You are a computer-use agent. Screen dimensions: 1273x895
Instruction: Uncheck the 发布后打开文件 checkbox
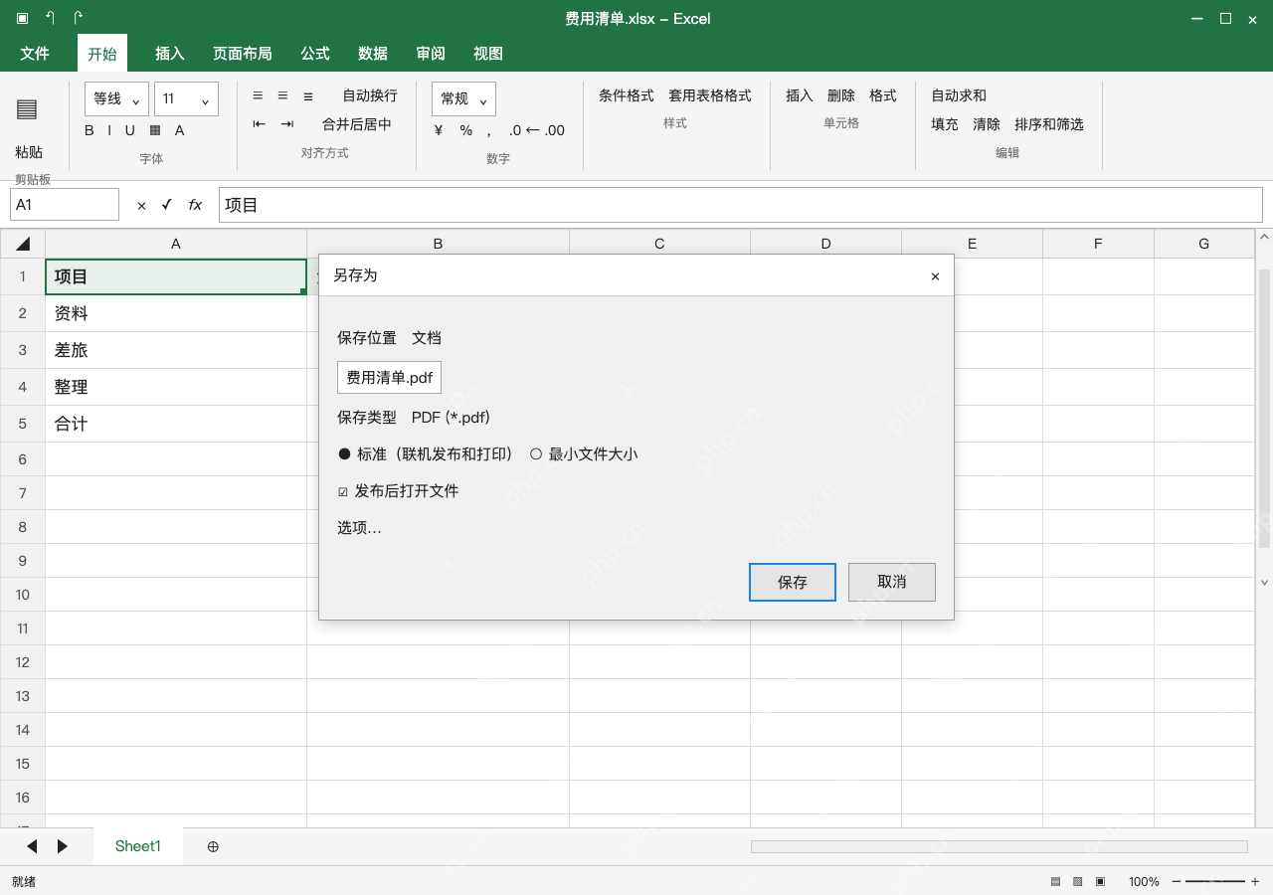(x=343, y=491)
